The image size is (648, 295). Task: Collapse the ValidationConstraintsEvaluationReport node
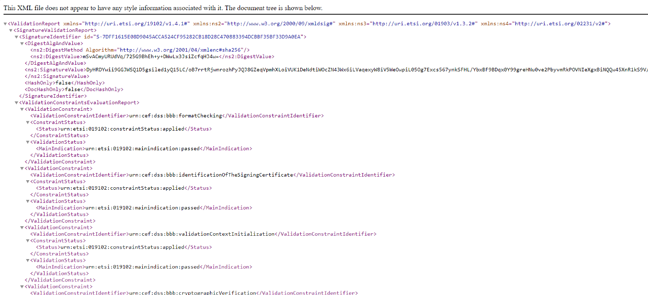pyautogui.click(x=17, y=103)
